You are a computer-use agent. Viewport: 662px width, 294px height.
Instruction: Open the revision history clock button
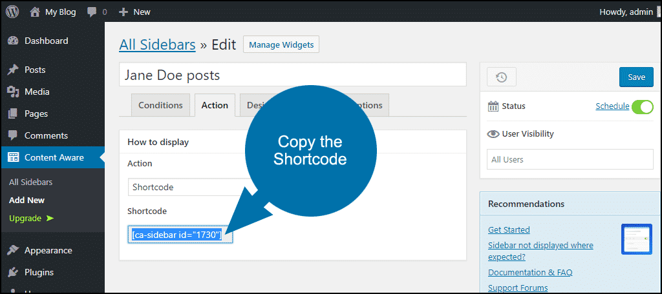coord(502,77)
